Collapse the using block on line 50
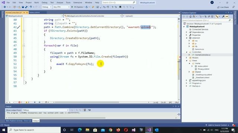 [24, 57]
